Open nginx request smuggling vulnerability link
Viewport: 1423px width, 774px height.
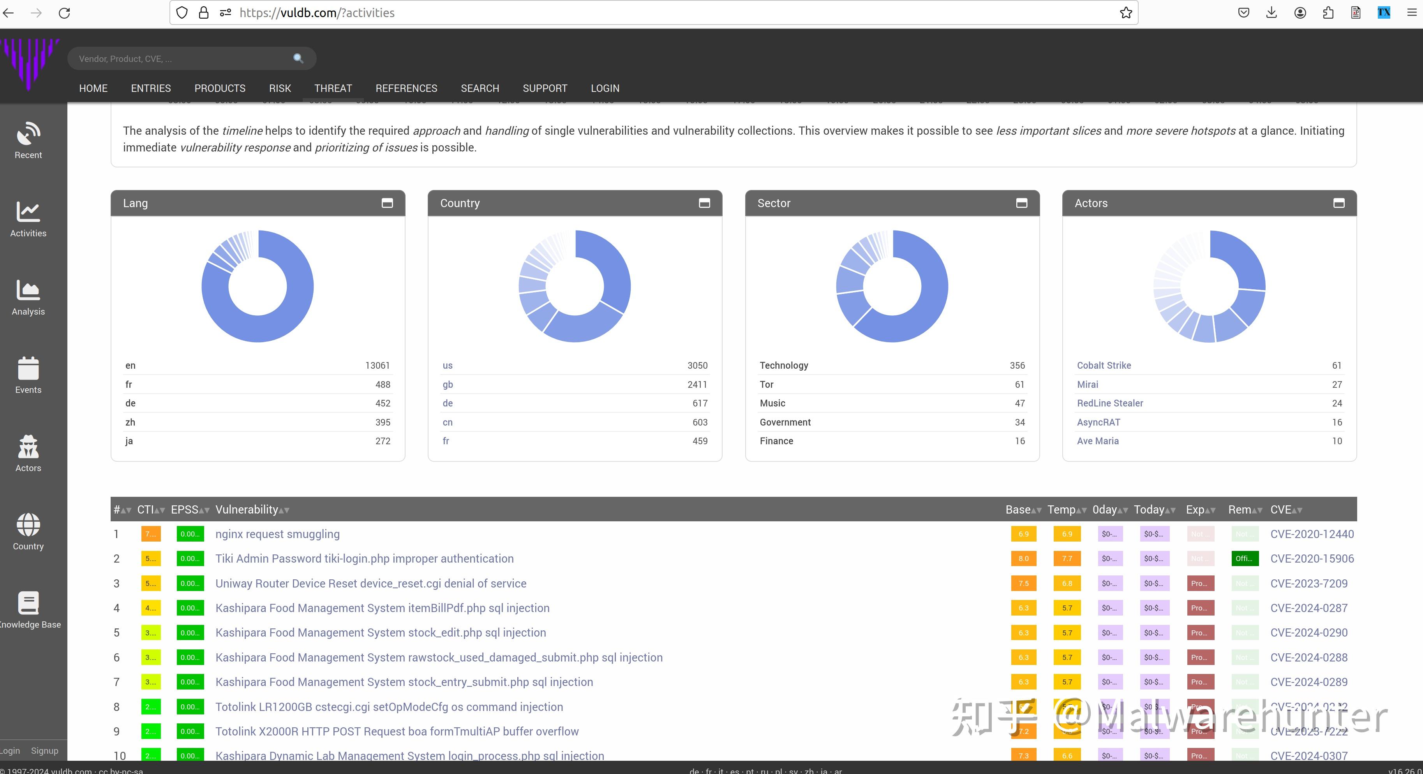pos(277,534)
